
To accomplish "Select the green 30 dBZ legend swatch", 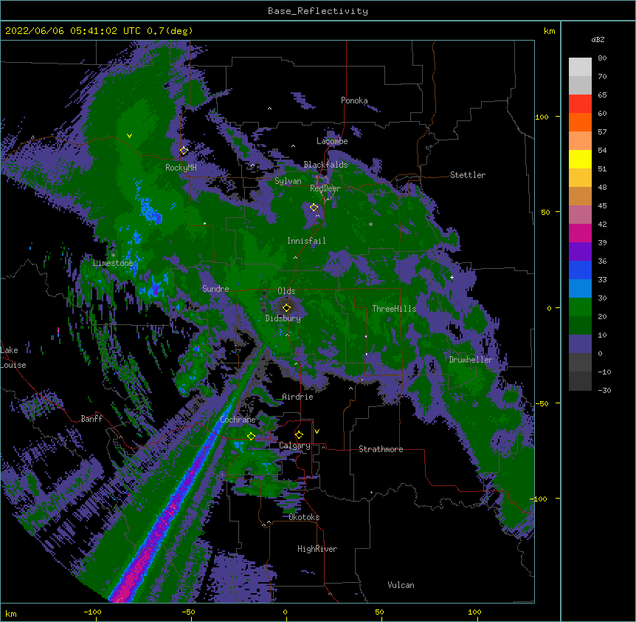I will point(580,307).
